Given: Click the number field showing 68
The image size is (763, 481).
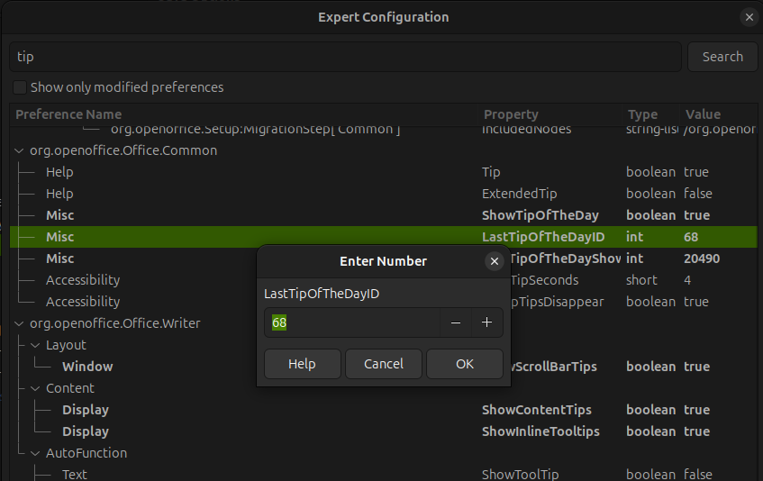Looking at the screenshot, I should click(x=351, y=322).
